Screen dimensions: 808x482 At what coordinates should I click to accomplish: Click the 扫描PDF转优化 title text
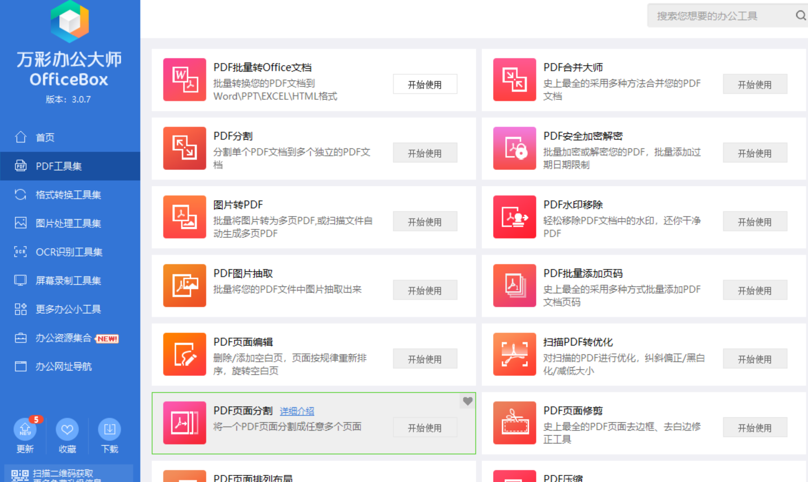(x=578, y=342)
